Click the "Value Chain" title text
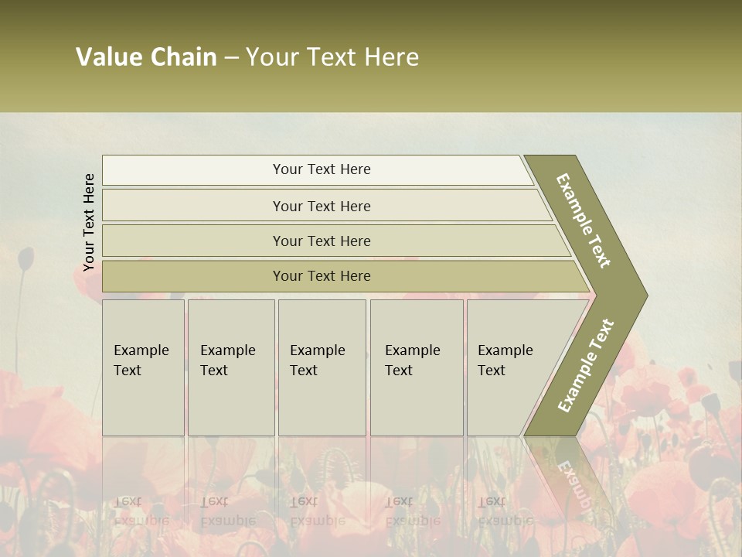Viewport: 742px width, 557px height. [x=146, y=57]
